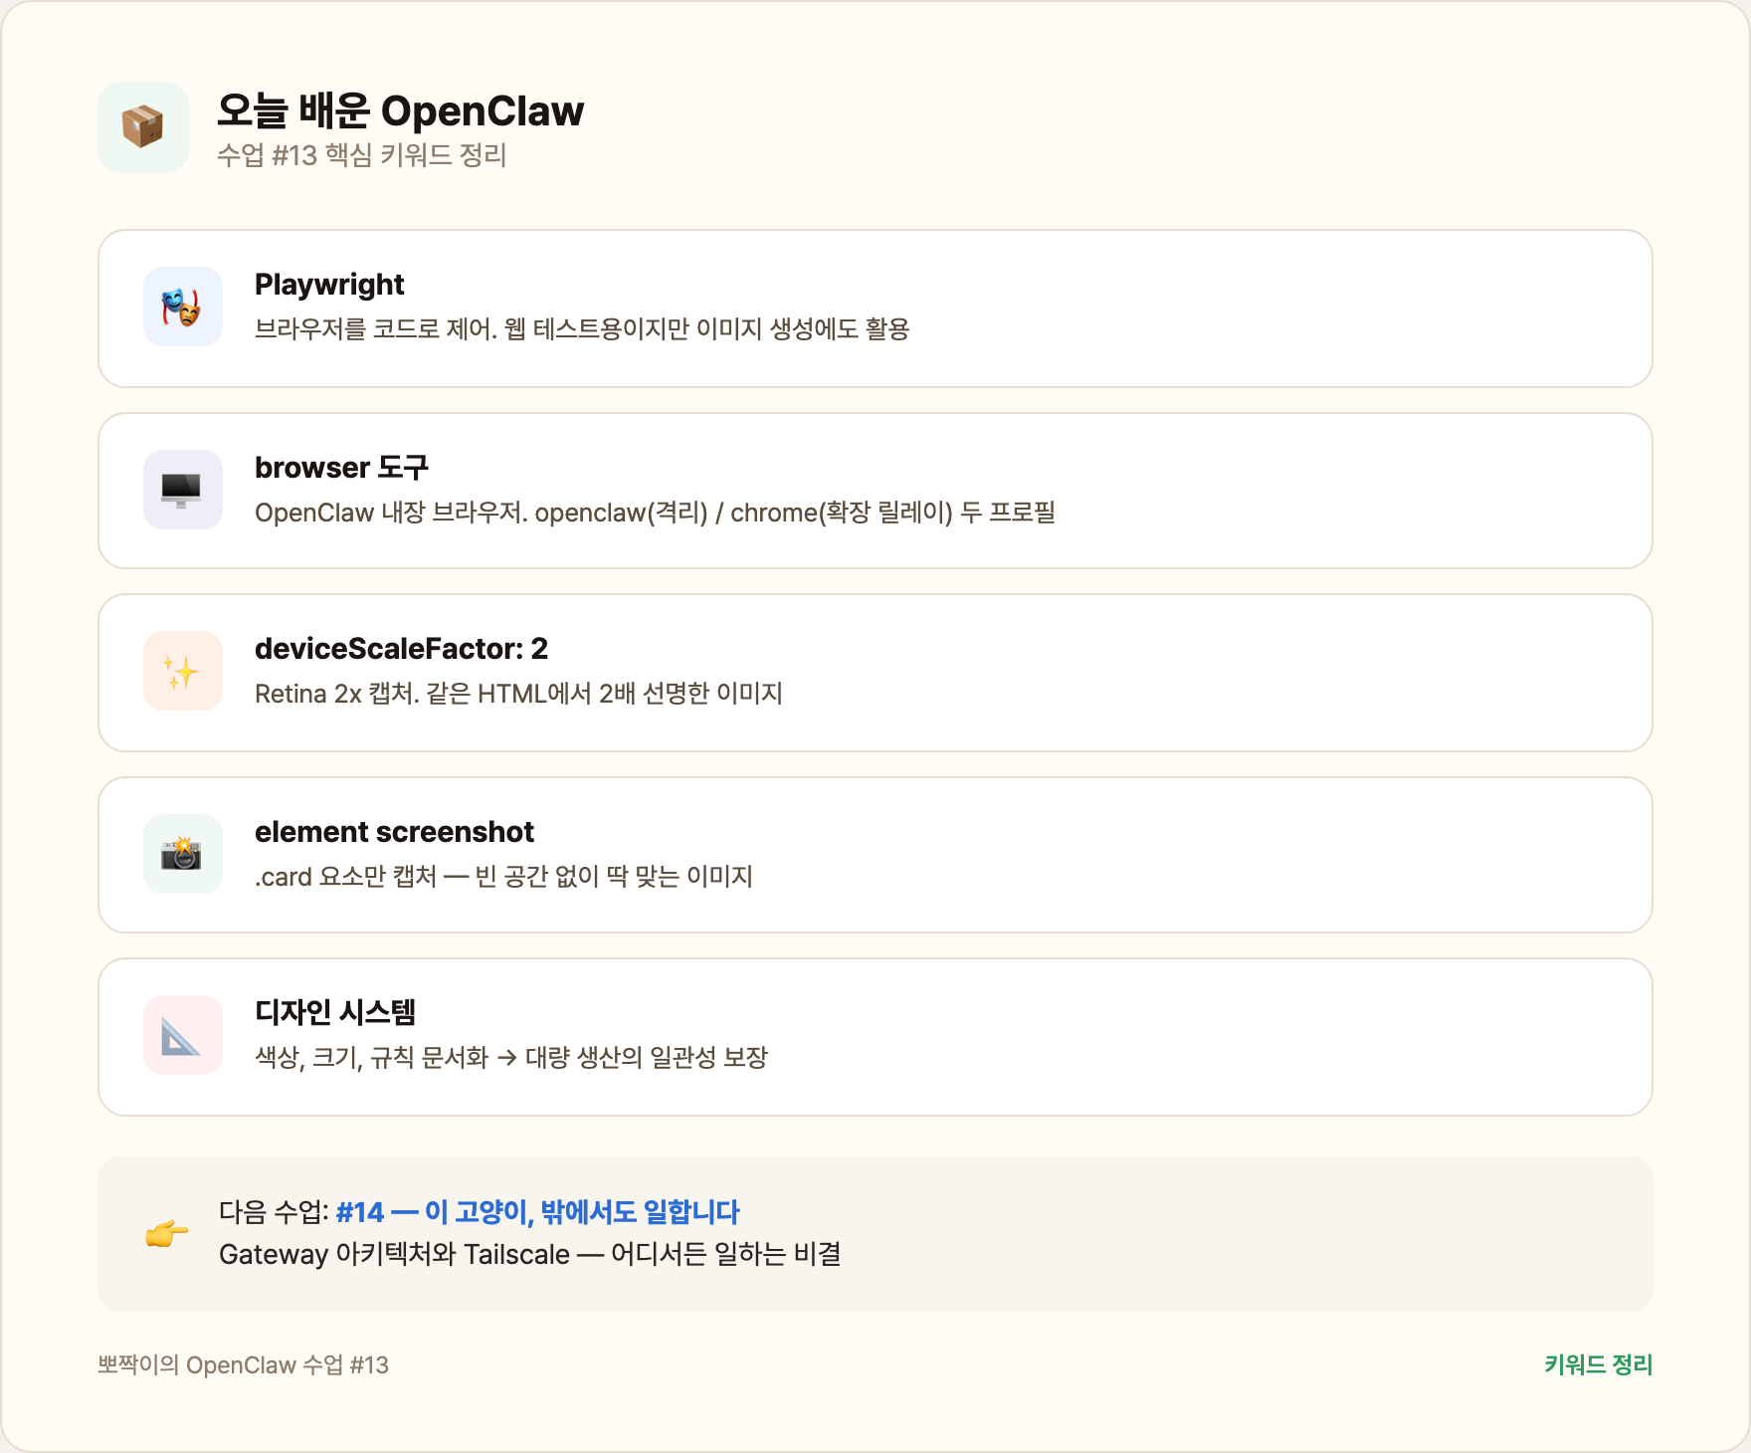Click the sparkles icon beside deviceScaleFactor: 2
Screen dimensions: 1751x1453
[x=183, y=670]
